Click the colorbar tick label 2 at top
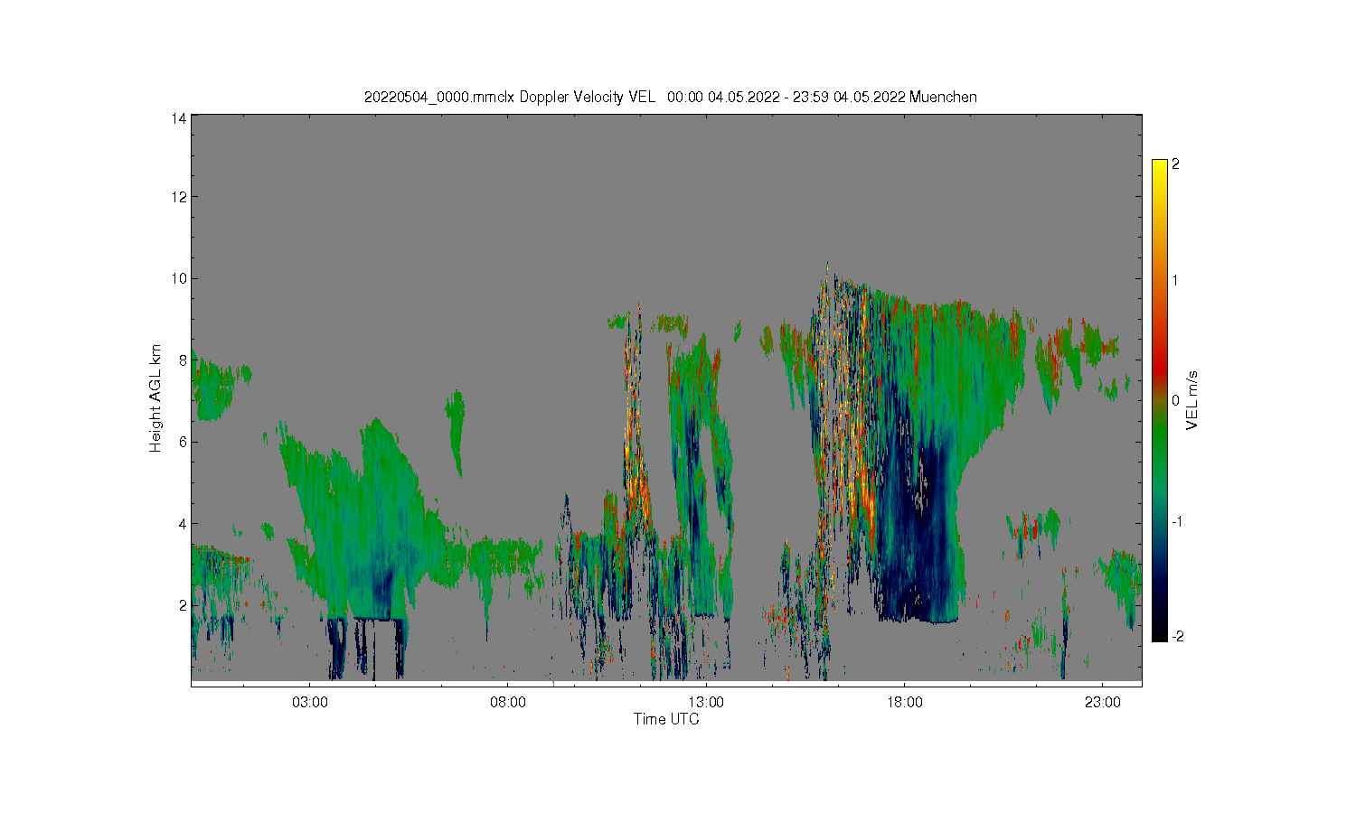Viewport: 1356px width, 813px height. coord(1175,164)
